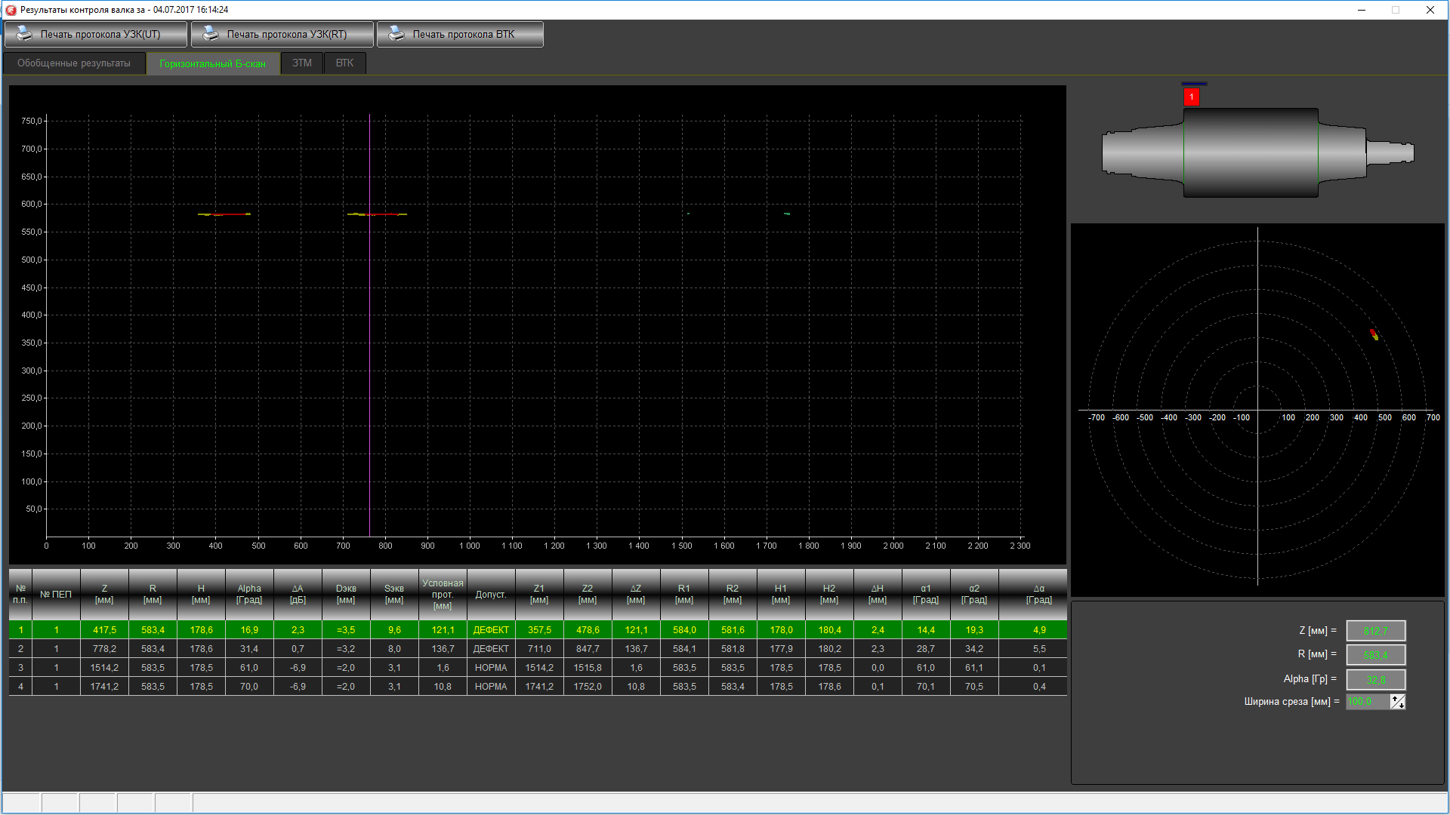Click the ΔA [дБ] column header

(x=298, y=595)
